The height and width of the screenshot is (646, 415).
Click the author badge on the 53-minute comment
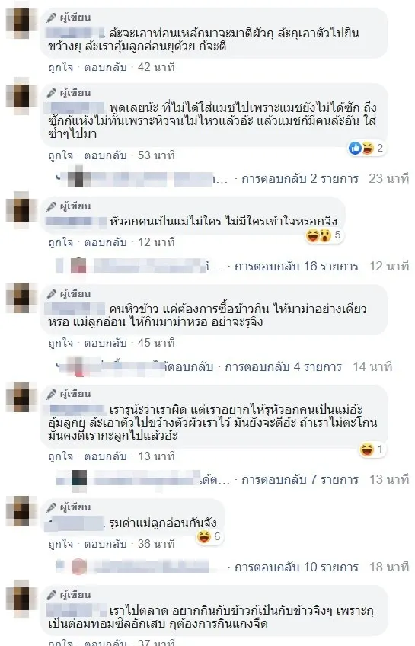[69, 93]
